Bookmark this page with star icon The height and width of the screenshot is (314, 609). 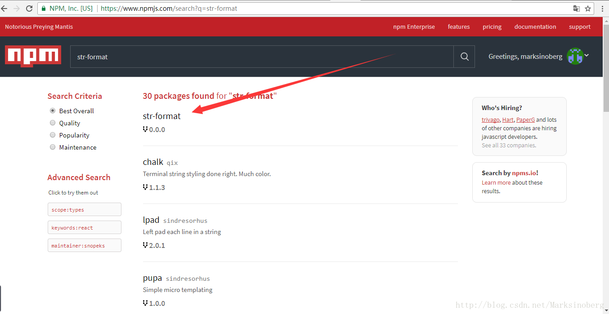pyautogui.click(x=588, y=9)
